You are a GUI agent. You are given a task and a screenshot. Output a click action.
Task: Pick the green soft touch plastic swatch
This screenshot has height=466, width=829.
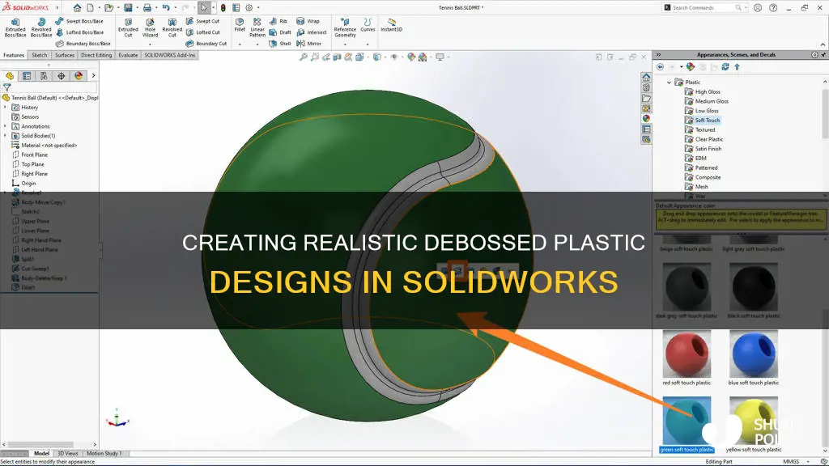coord(687,421)
